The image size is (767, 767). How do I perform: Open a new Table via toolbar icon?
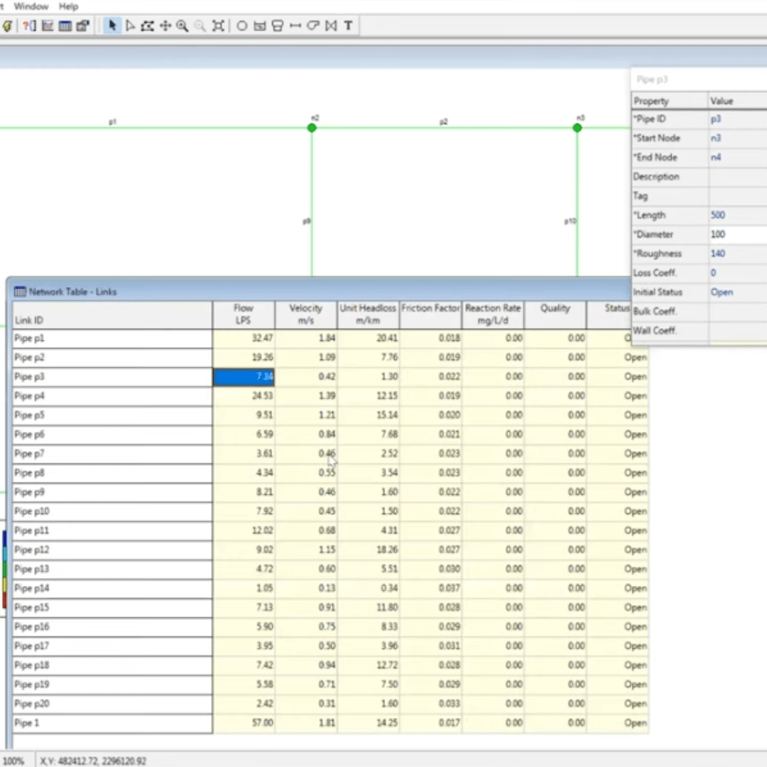coord(65,26)
